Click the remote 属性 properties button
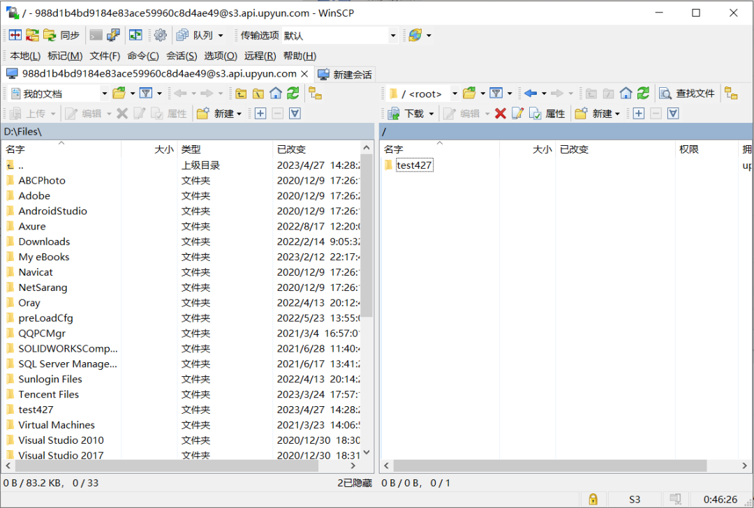This screenshot has height=508, width=754. (547, 114)
